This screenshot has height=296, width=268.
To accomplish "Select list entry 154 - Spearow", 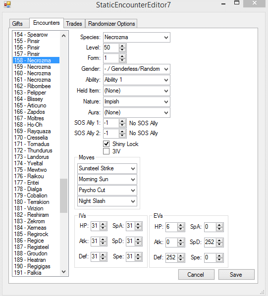I will (36, 35).
